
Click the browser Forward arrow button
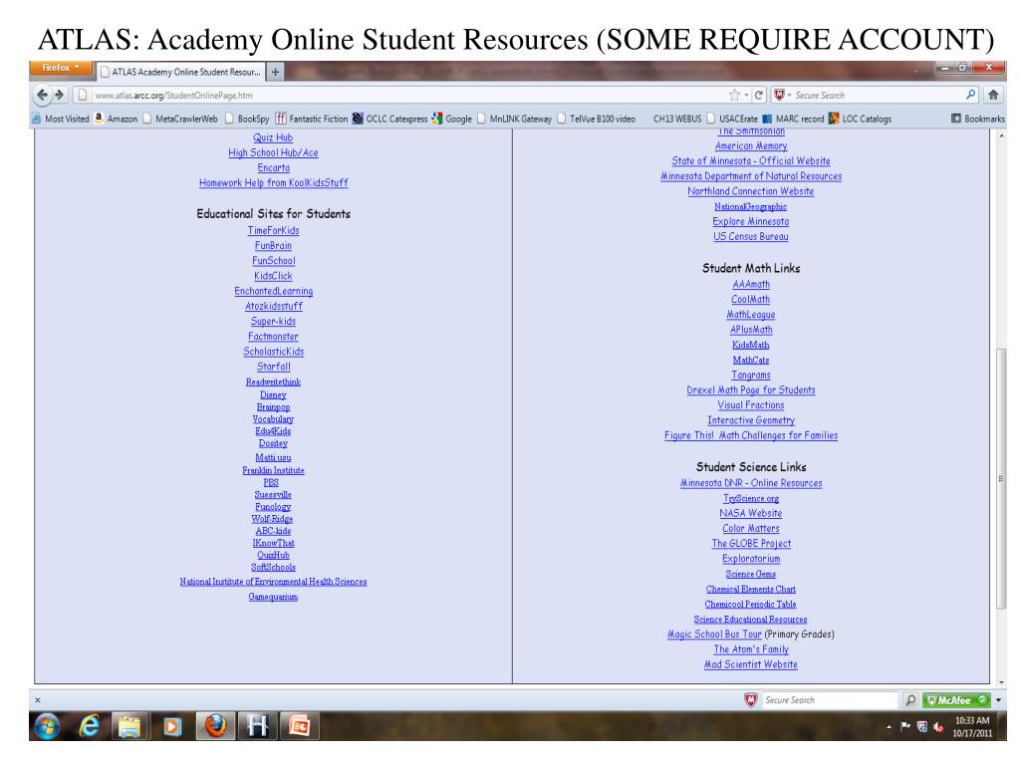tap(59, 95)
